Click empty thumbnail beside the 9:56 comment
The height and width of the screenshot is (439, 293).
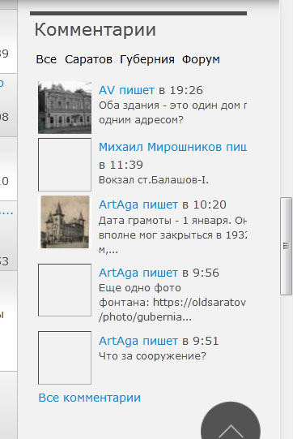(65, 290)
